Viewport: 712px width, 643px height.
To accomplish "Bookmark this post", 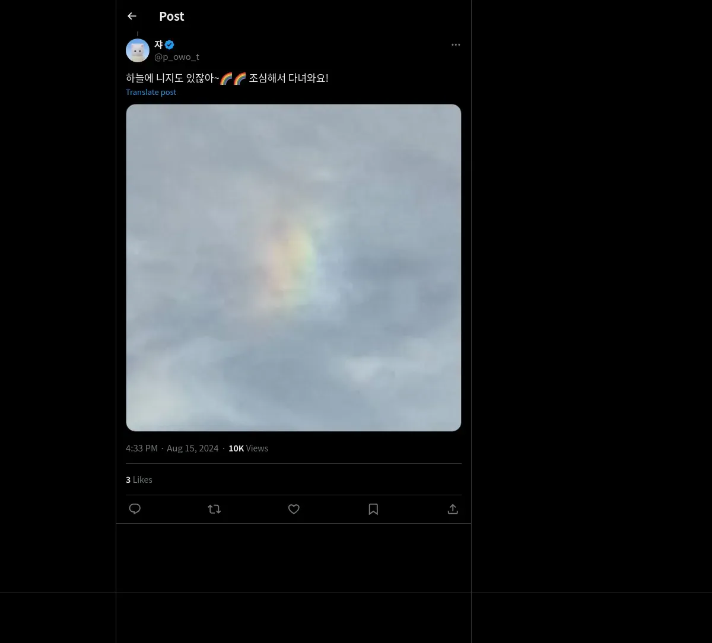I will pyautogui.click(x=373, y=509).
